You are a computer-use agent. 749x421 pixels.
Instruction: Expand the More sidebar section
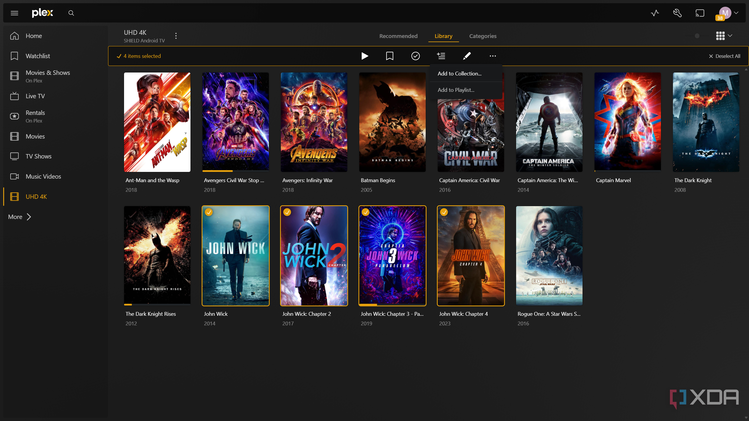[19, 217]
